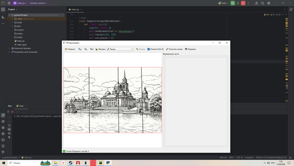Expand the .venv folder in Project tree
Viewport: 294px width, 166px height.
[12, 19]
